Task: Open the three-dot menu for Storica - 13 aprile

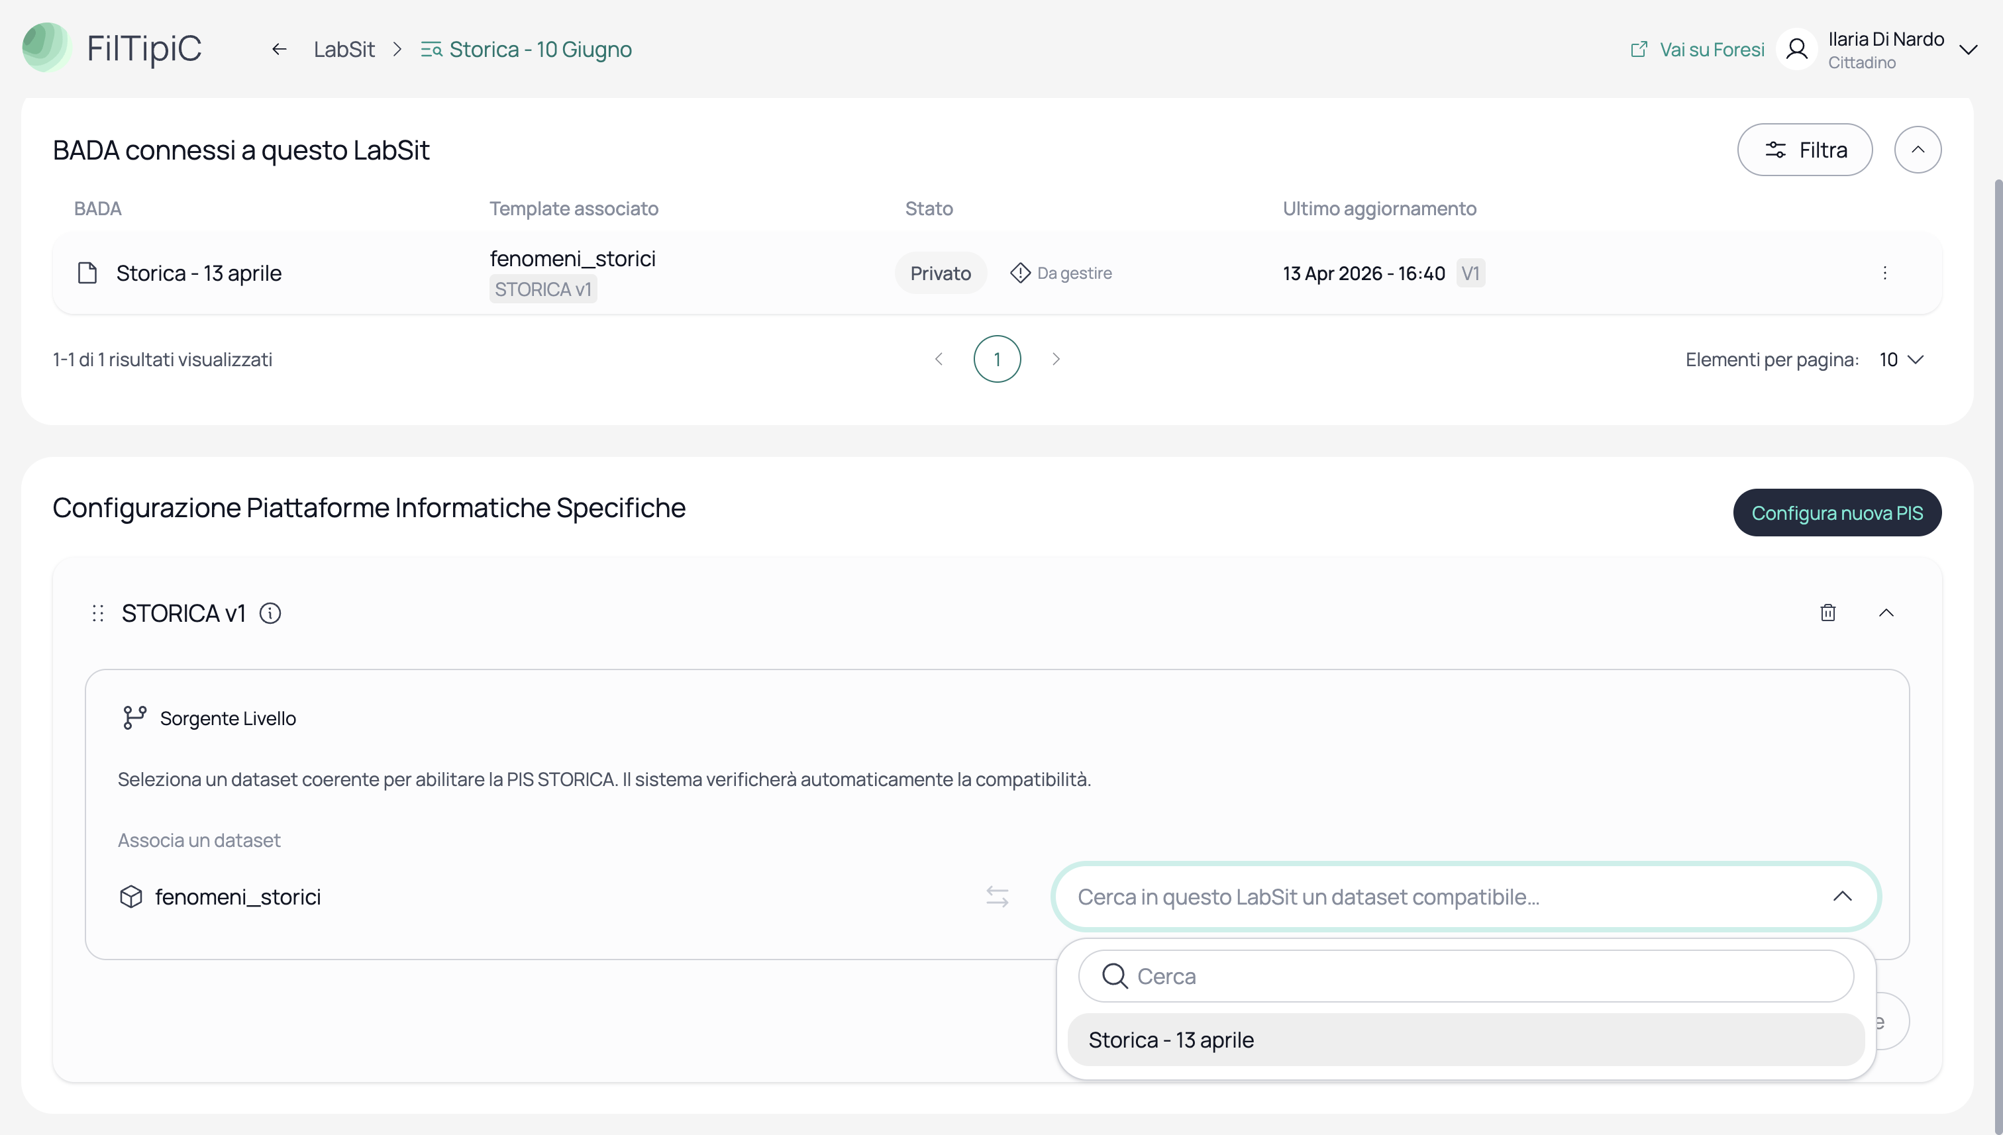Action: click(x=1884, y=273)
